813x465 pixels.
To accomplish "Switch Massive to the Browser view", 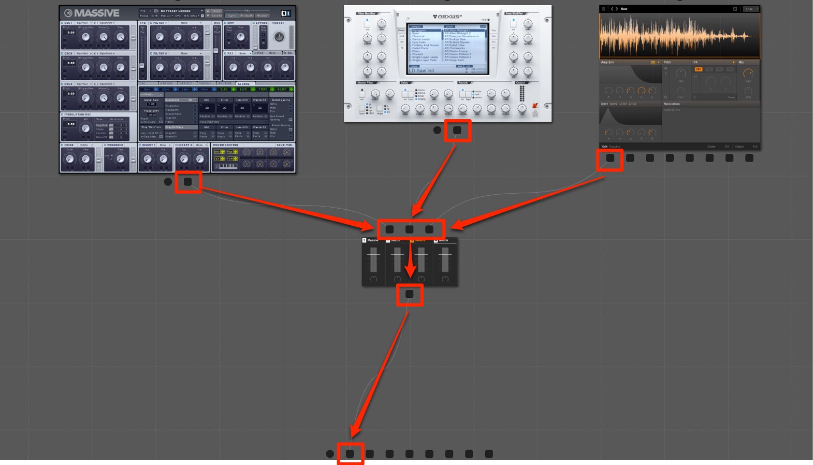I will (262, 16).
